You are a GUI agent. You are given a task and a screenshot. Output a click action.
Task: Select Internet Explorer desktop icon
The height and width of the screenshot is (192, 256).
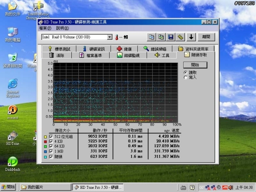coord(13,88)
